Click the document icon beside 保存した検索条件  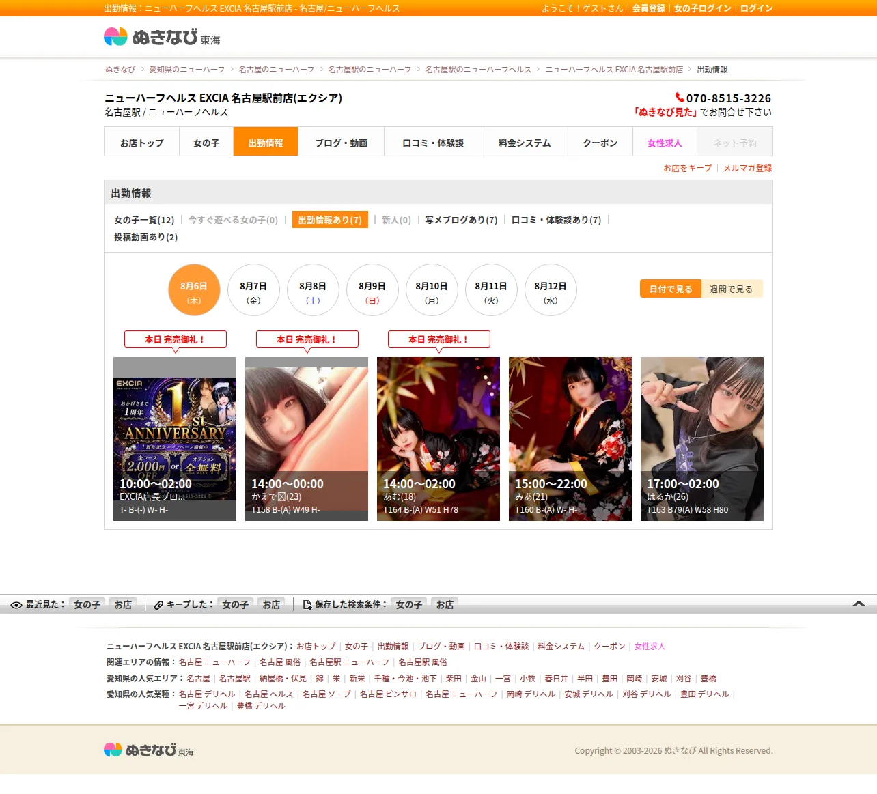(307, 605)
